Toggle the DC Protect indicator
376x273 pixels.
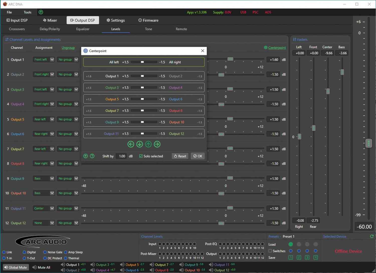tap(45, 258)
